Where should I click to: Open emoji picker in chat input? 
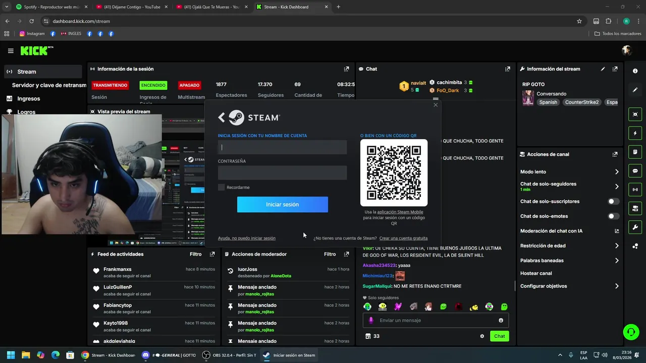pos(501,320)
